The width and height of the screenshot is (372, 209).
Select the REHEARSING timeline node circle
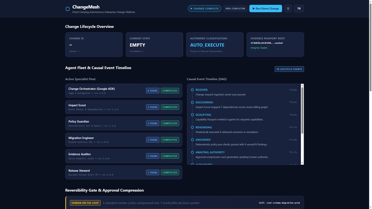tap(192, 127)
